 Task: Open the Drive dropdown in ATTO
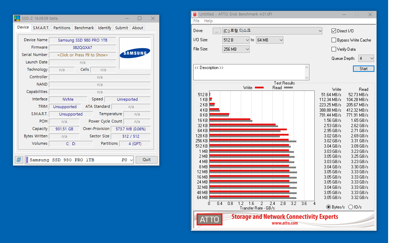272,31
